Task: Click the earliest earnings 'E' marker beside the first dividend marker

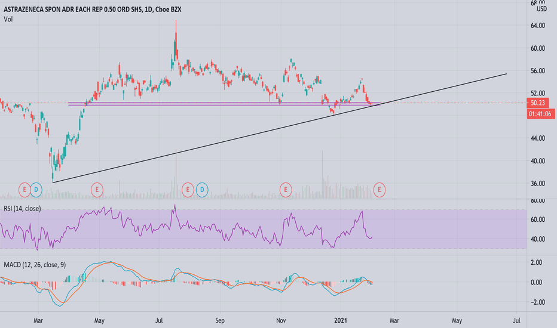Action: click(25, 190)
